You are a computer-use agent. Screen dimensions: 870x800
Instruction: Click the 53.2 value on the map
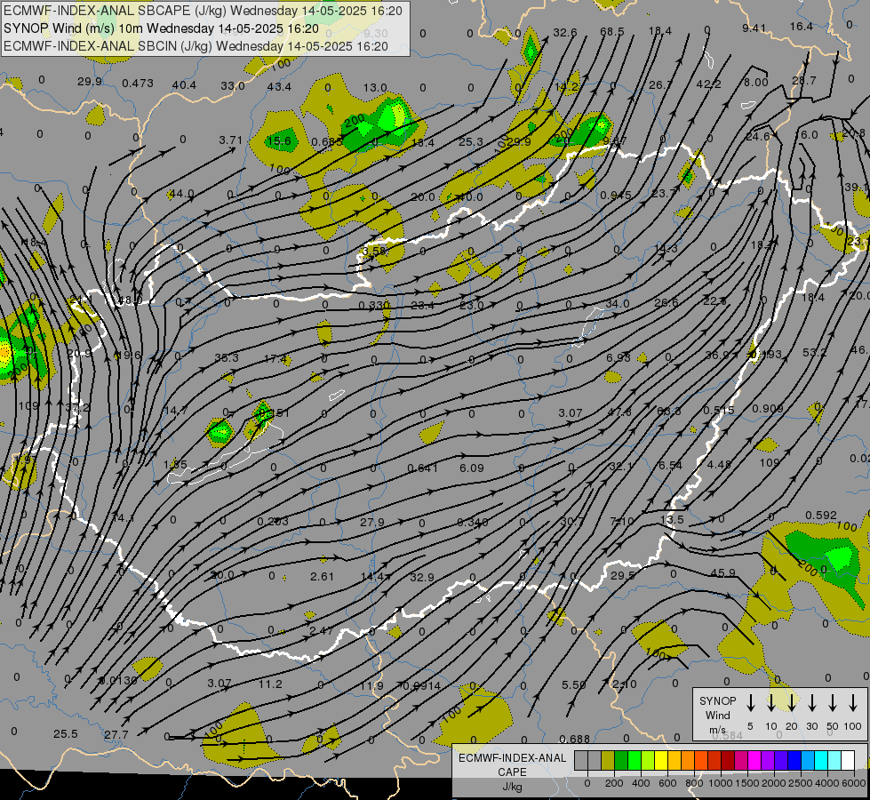click(815, 353)
